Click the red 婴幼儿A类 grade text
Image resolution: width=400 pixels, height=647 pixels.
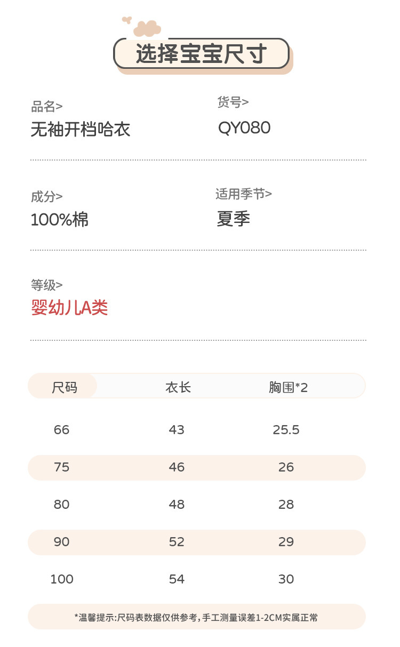[x=69, y=308]
